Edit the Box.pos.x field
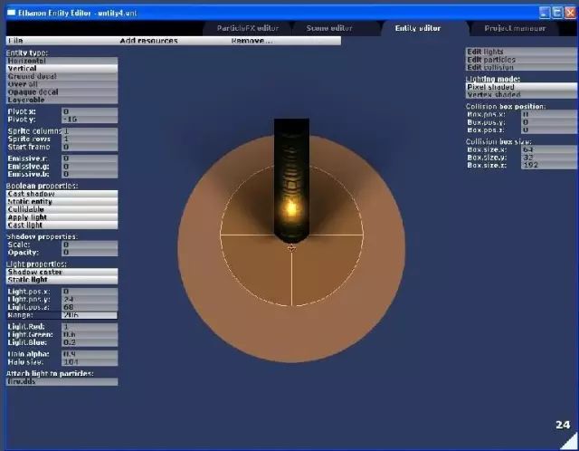 [x=549, y=114]
